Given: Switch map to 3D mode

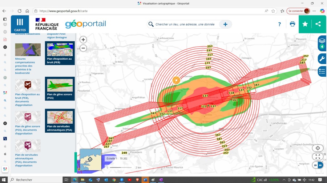Looking at the screenshot, I should click(320, 165).
